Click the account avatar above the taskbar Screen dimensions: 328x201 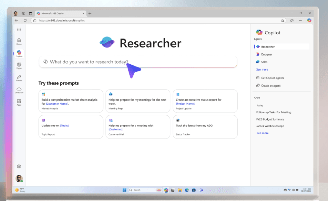pos(19,179)
